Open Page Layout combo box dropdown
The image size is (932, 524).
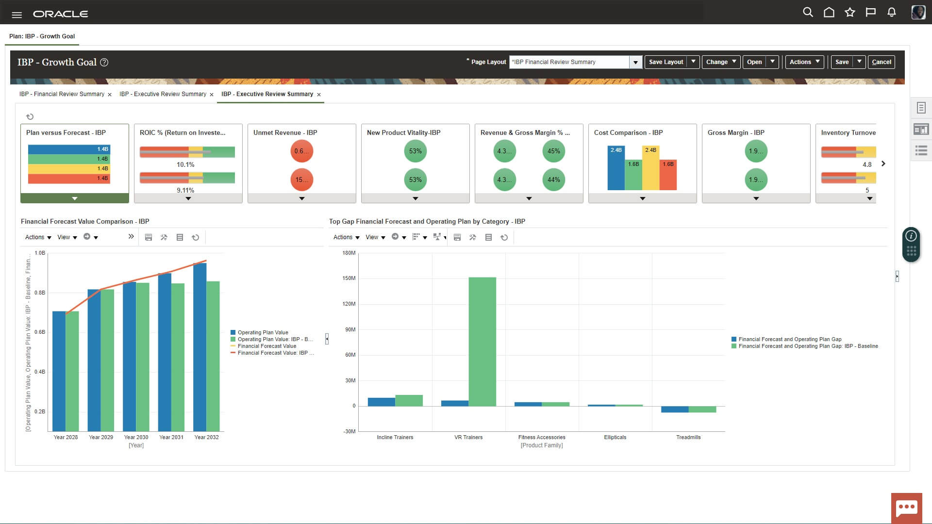tap(635, 62)
